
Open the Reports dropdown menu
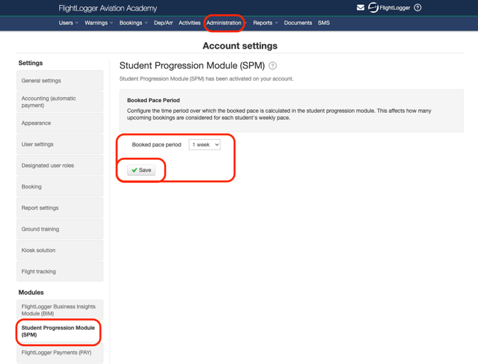pyautogui.click(x=265, y=23)
